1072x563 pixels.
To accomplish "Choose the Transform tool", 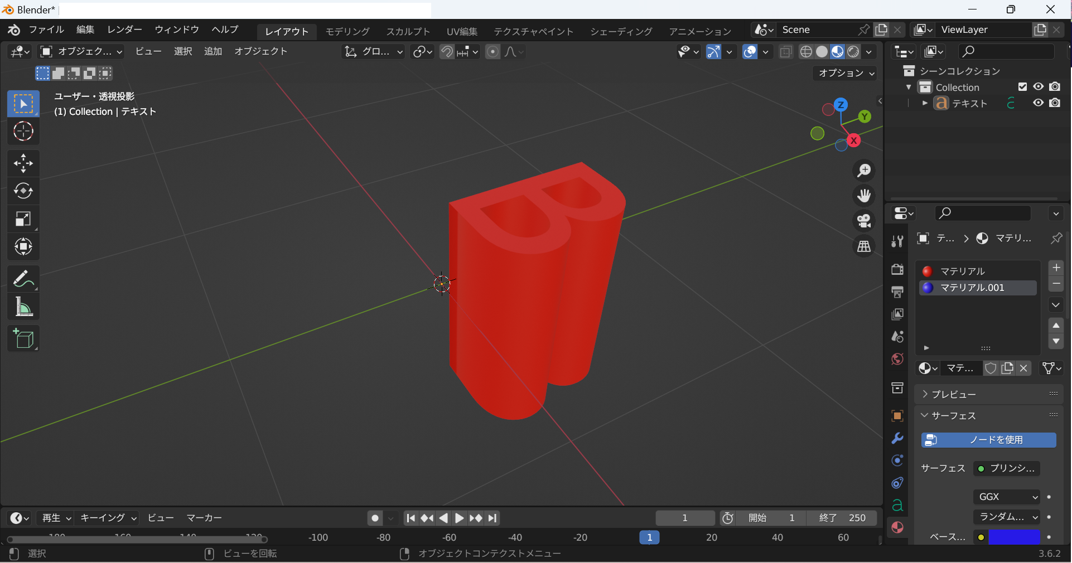I will tap(23, 247).
